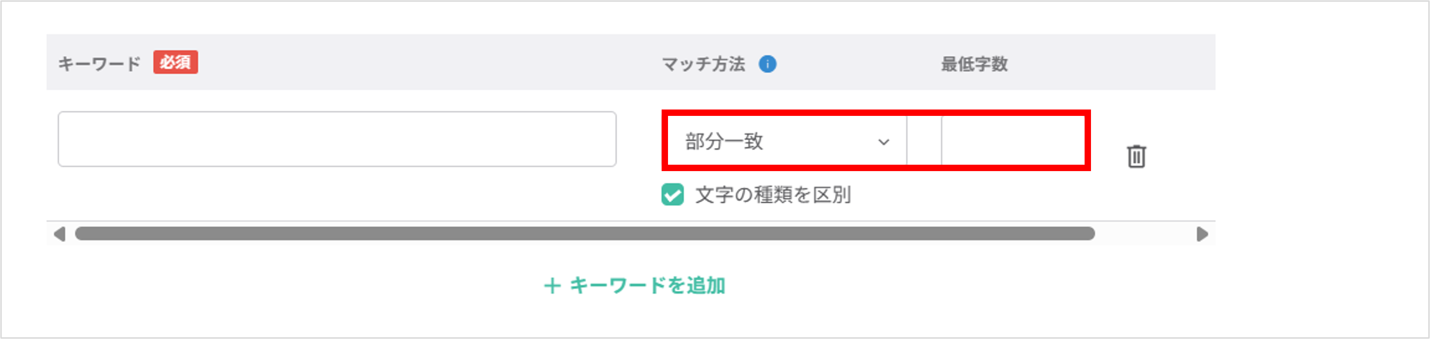Uncheck the green 文字の種類を区別 checkbox
The height and width of the screenshot is (339, 1430).
click(x=672, y=195)
